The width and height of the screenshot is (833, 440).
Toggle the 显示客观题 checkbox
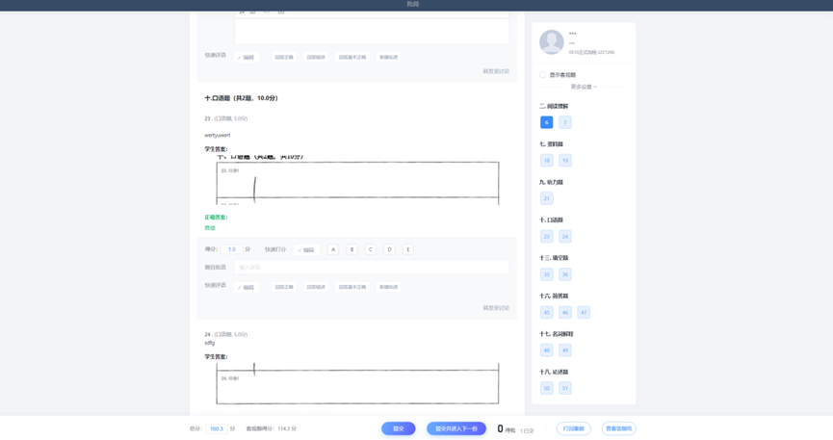coord(543,75)
